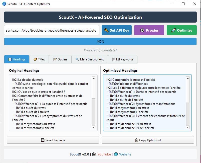Select the Headings tab

tap(17, 59)
